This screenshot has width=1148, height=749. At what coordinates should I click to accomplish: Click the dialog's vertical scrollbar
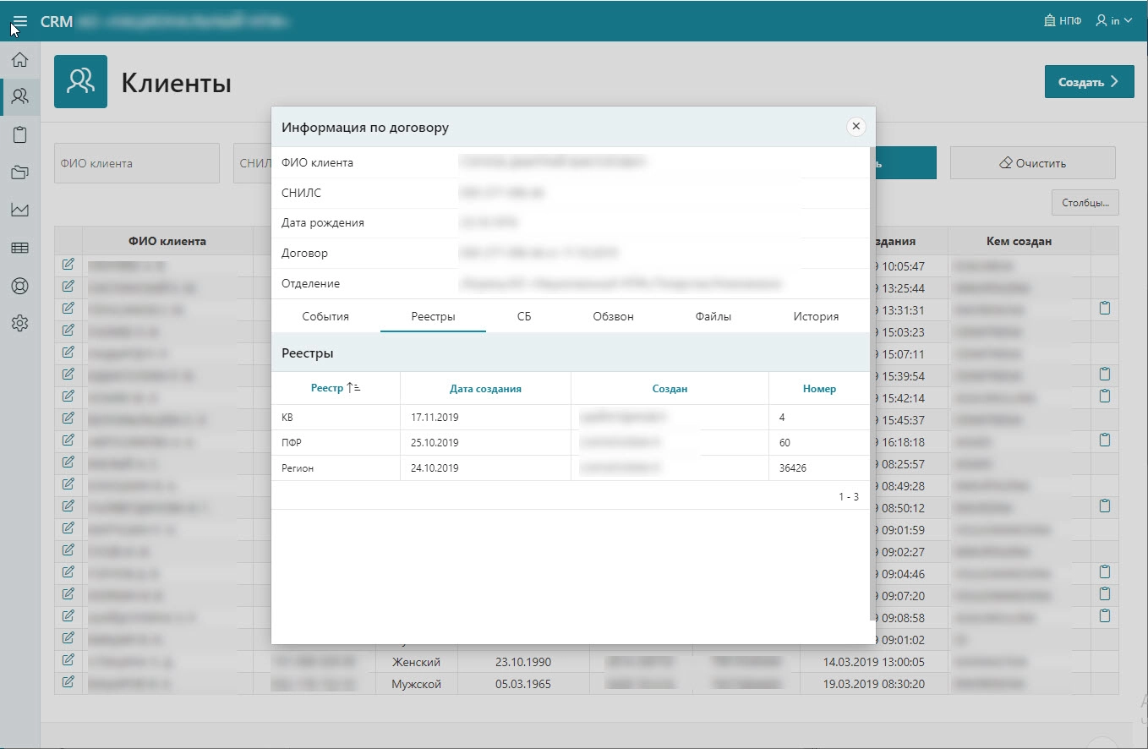pyautogui.click(x=872, y=383)
